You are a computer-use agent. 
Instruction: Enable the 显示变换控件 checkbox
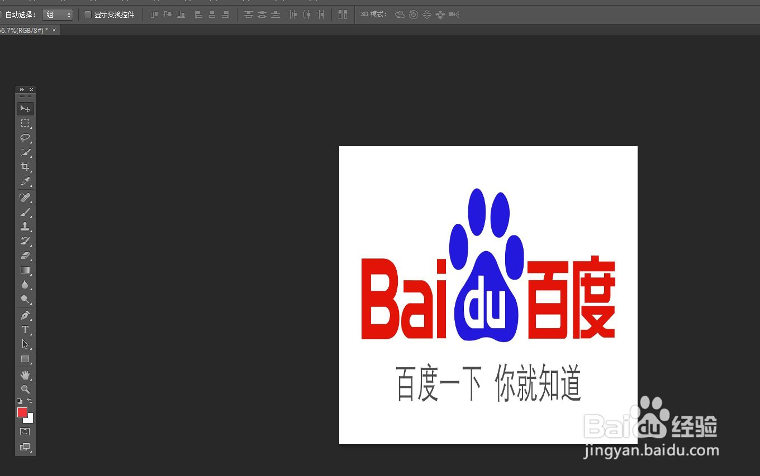tap(88, 15)
